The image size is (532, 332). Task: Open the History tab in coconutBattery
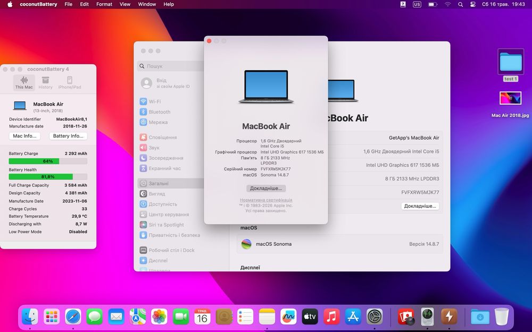[x=45, y=83]
